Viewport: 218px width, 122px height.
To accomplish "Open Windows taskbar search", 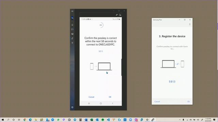I will [x=8, y=120].
